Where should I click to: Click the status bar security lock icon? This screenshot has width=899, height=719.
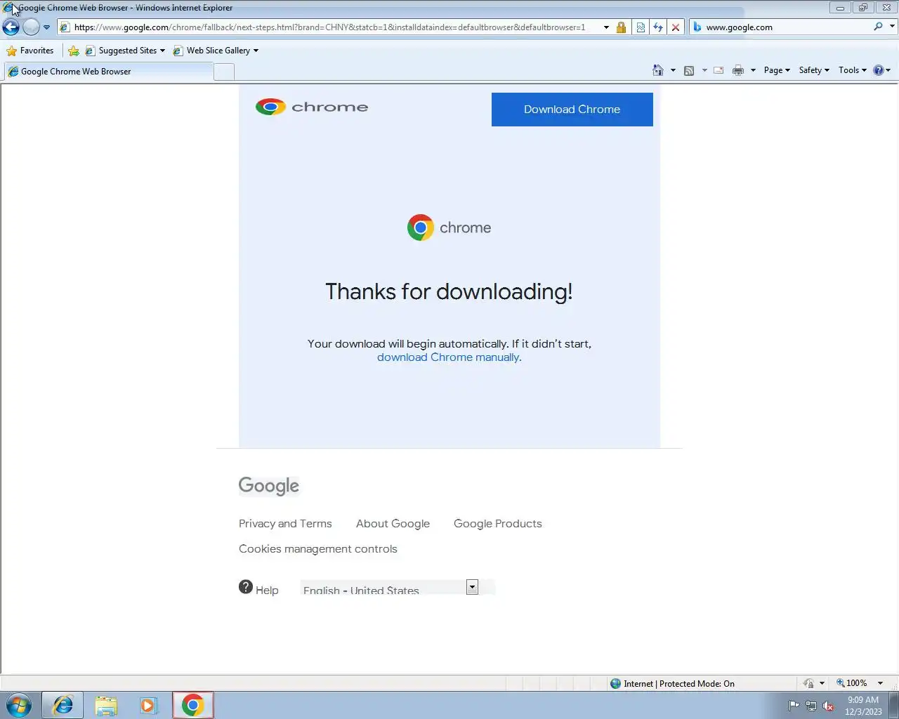(808, 683)
